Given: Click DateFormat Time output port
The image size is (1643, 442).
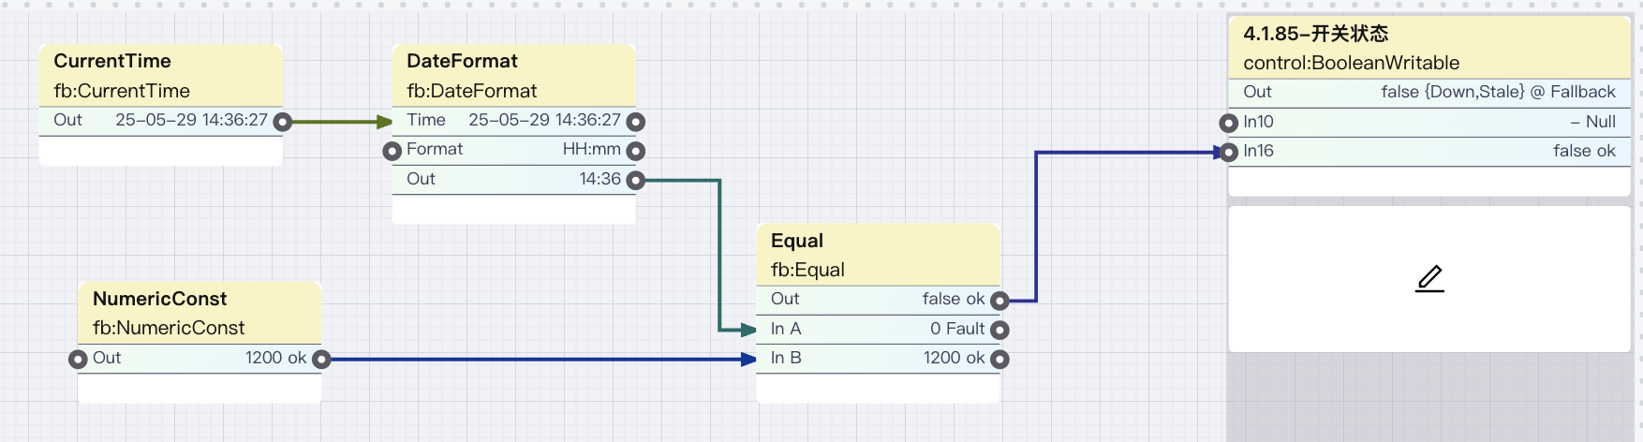Looking at the screenshot, I should click(635, 122).
